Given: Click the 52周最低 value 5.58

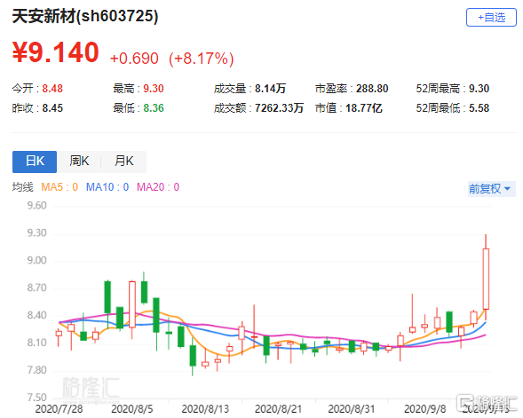Looking at the screenshot, I should (479, 108).
